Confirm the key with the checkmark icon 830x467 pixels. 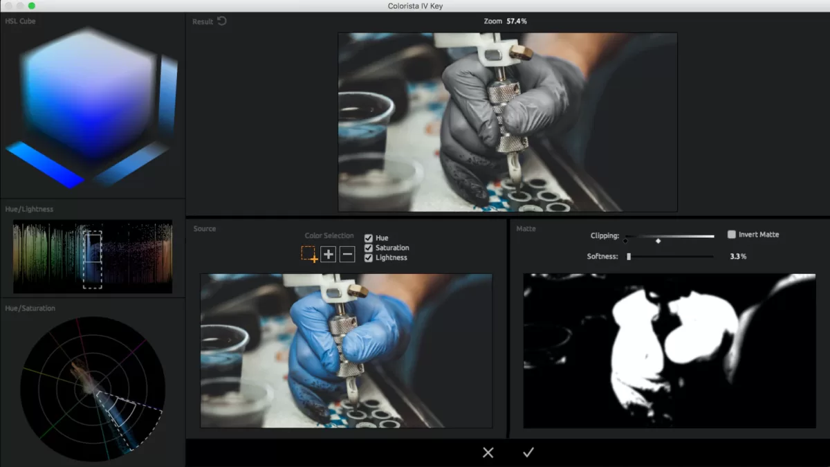point(528,452)
